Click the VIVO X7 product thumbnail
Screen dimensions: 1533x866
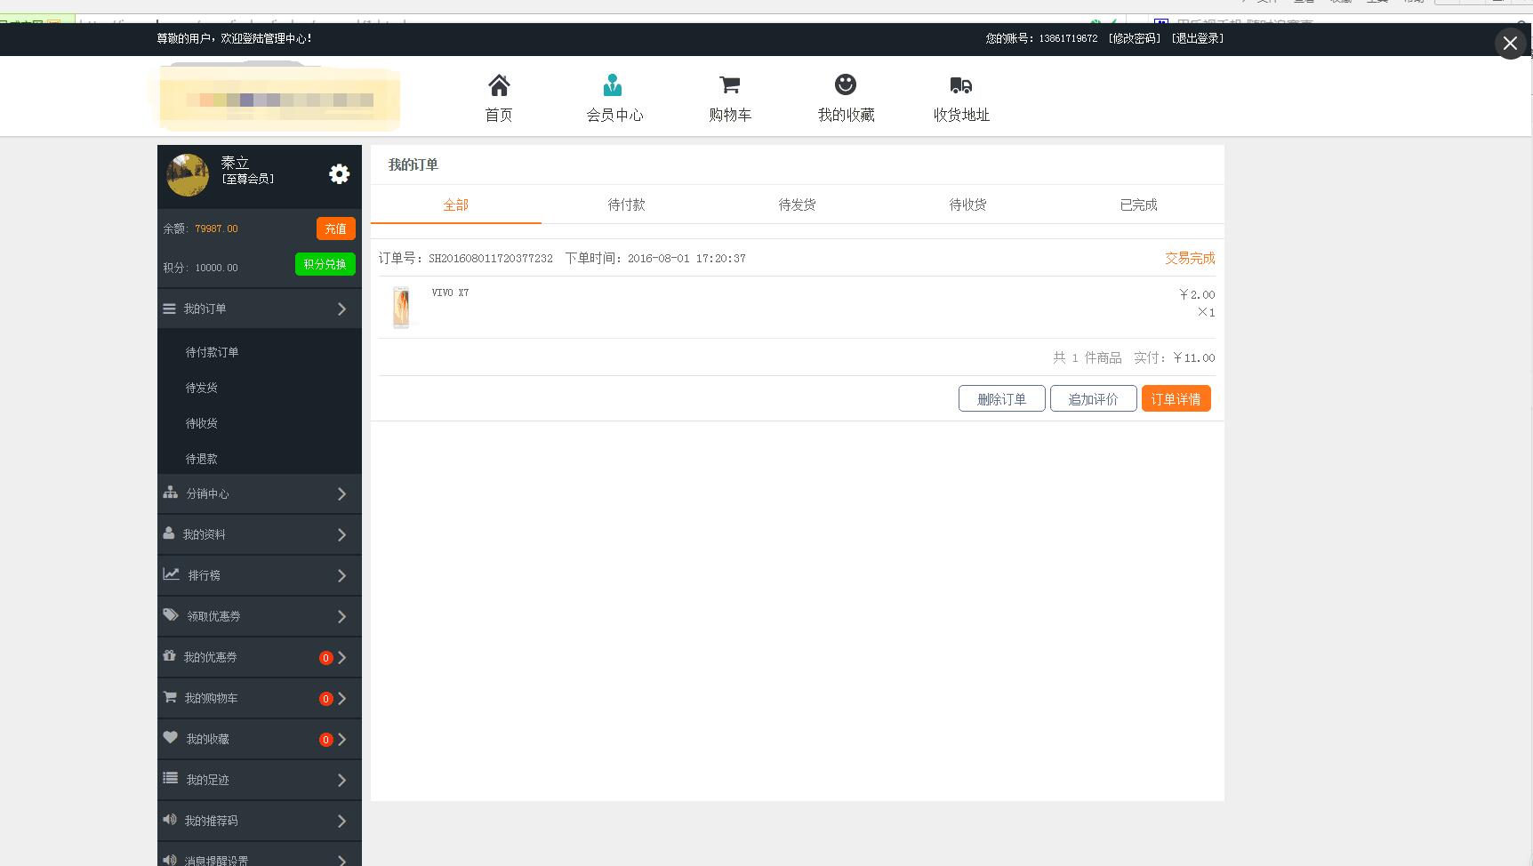pyautogui.click(x=400, y=306)
